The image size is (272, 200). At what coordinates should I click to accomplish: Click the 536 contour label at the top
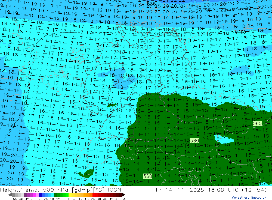(x=151, y=4)
